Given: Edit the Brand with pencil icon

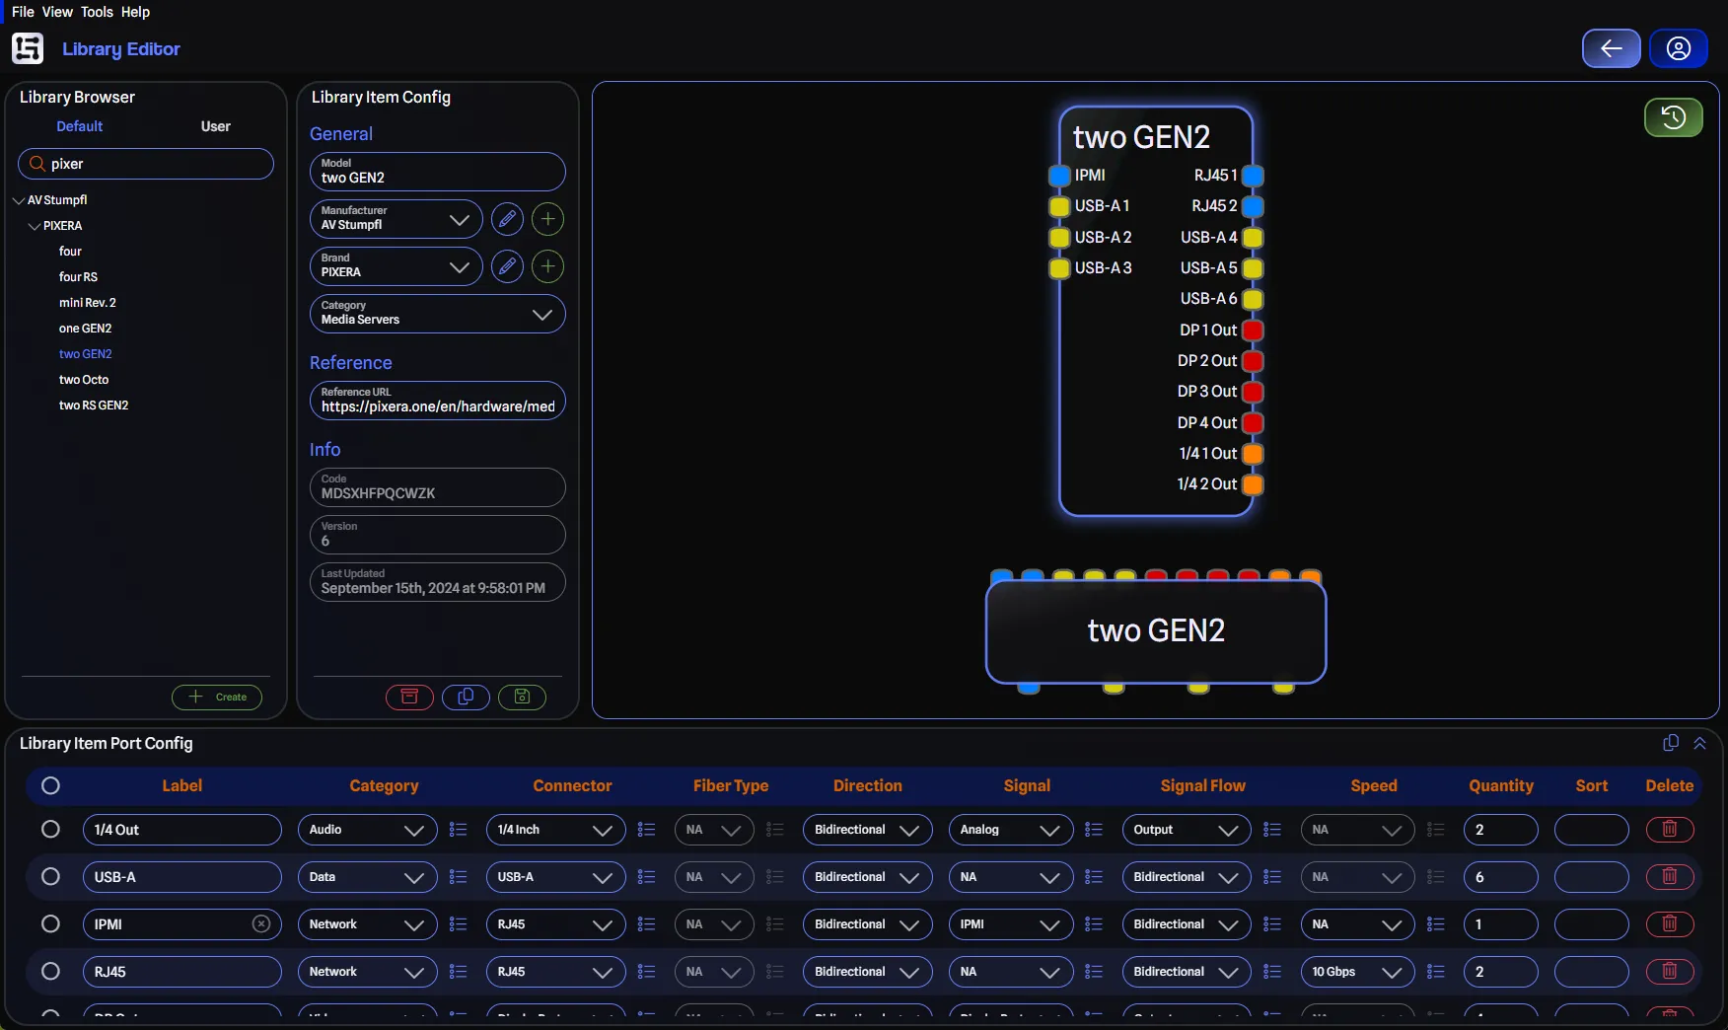Looking at the screenshot, I should click(507, 266).
